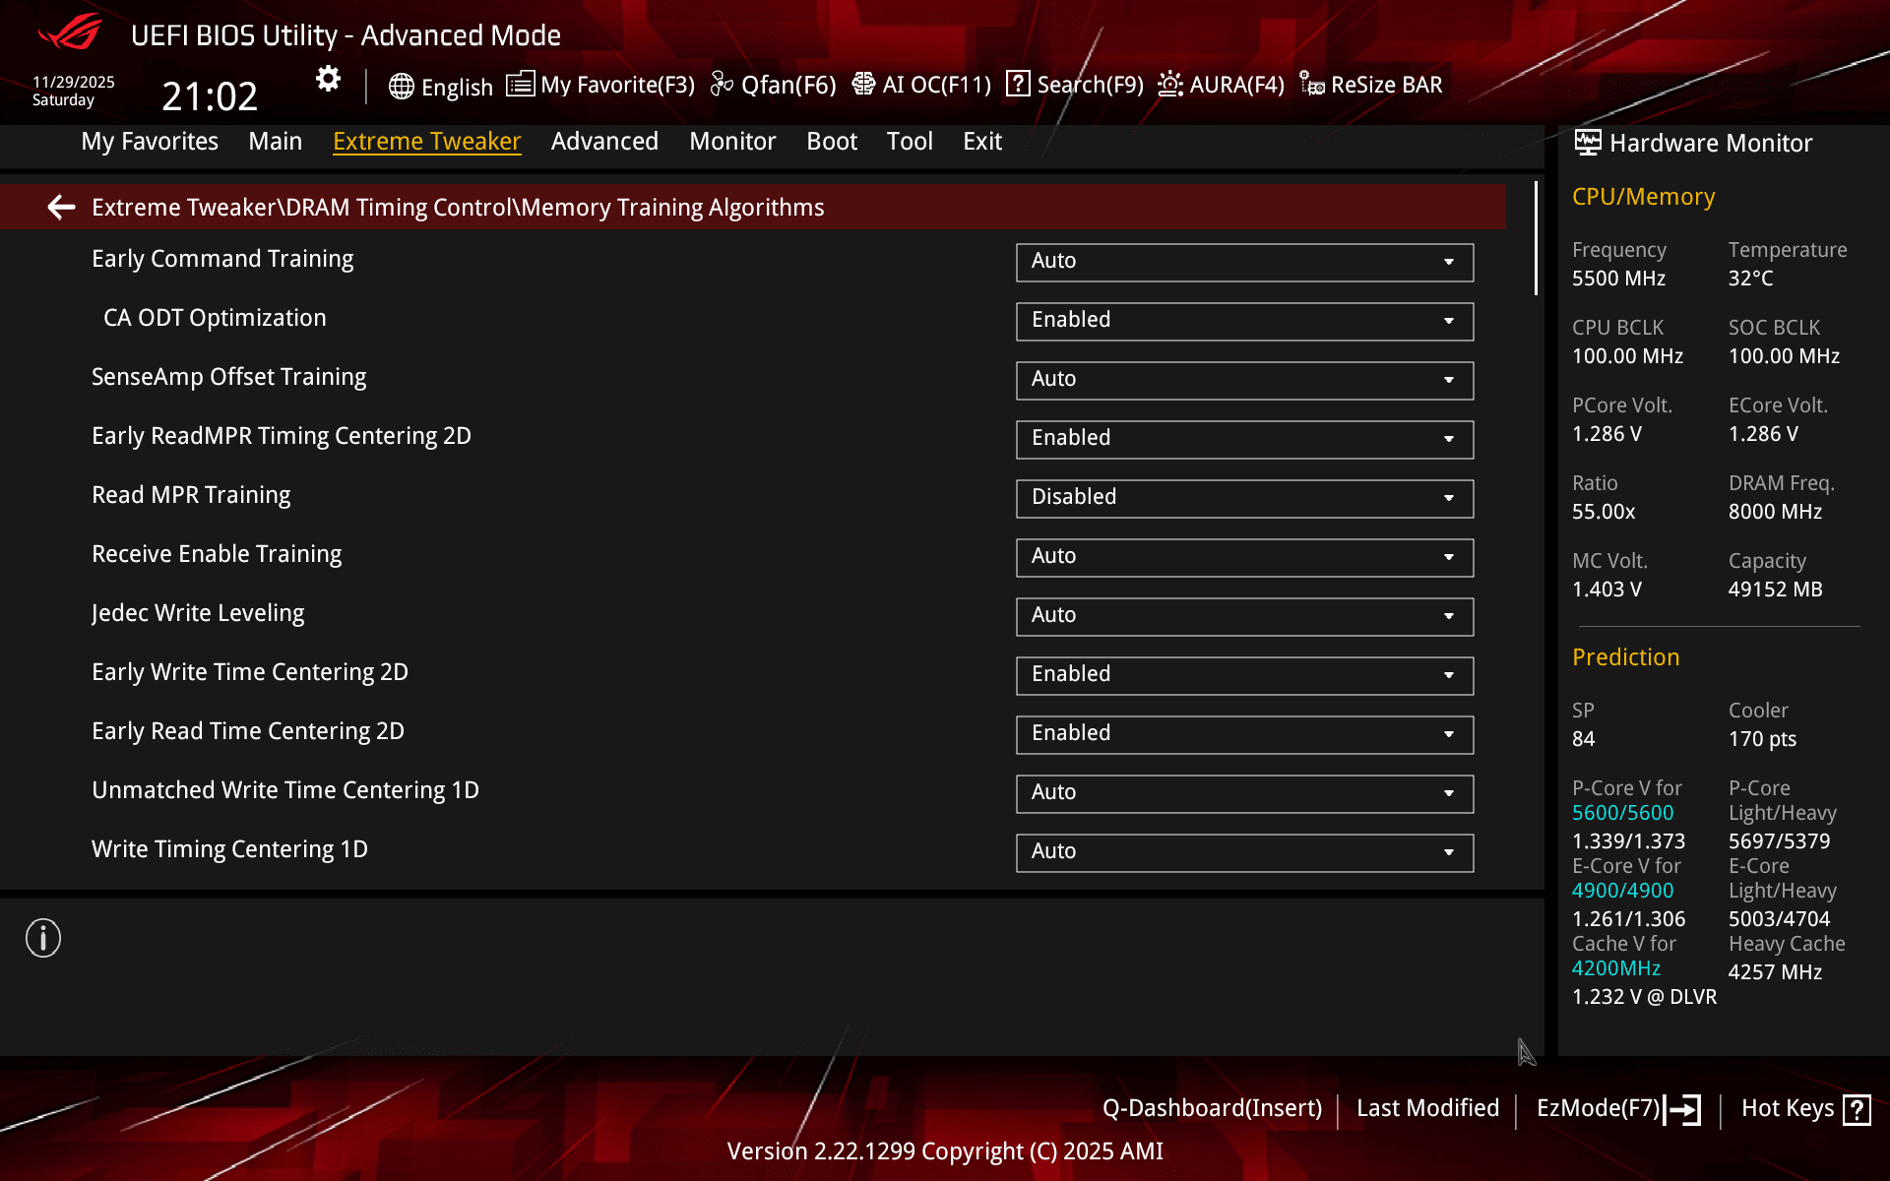Open Qfan fan control icon
The width and height of the screenshot is (1890, 1181).
click(722, 85)
